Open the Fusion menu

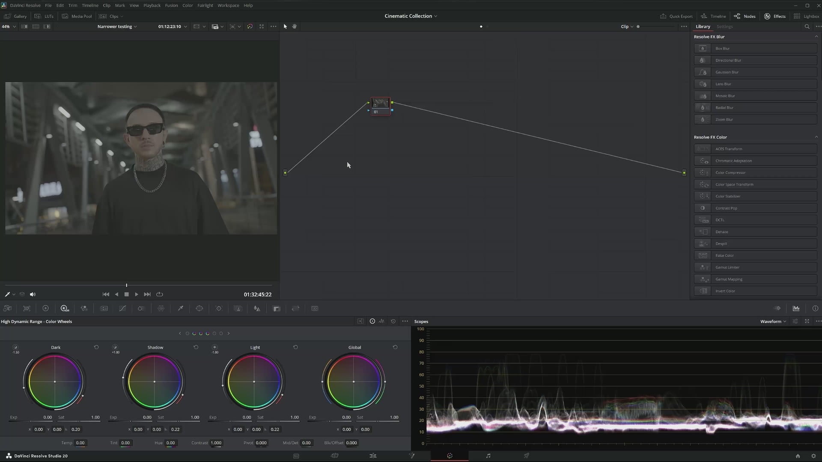(x=171, y=6)
